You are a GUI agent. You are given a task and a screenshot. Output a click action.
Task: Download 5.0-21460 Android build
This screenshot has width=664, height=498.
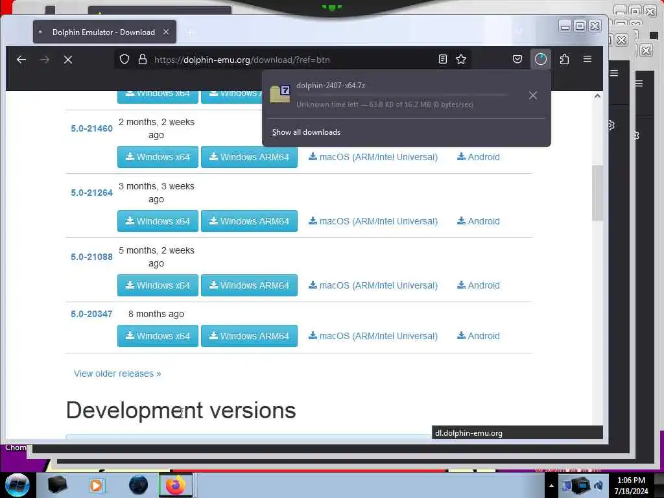click(478, 157)
